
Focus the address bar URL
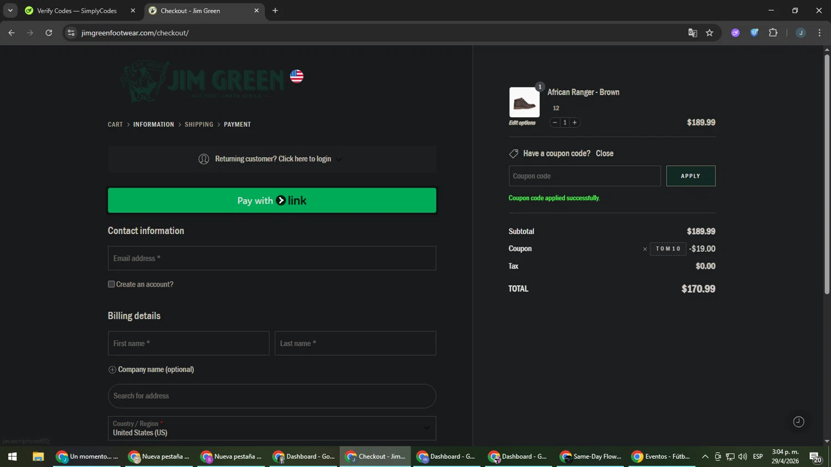click(x=135, y=33)
